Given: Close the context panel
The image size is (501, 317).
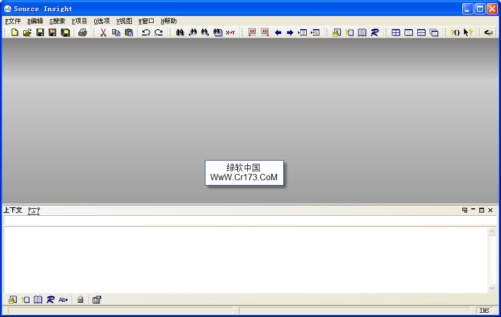Looking at the screenshot, I should tap(490, 210).
